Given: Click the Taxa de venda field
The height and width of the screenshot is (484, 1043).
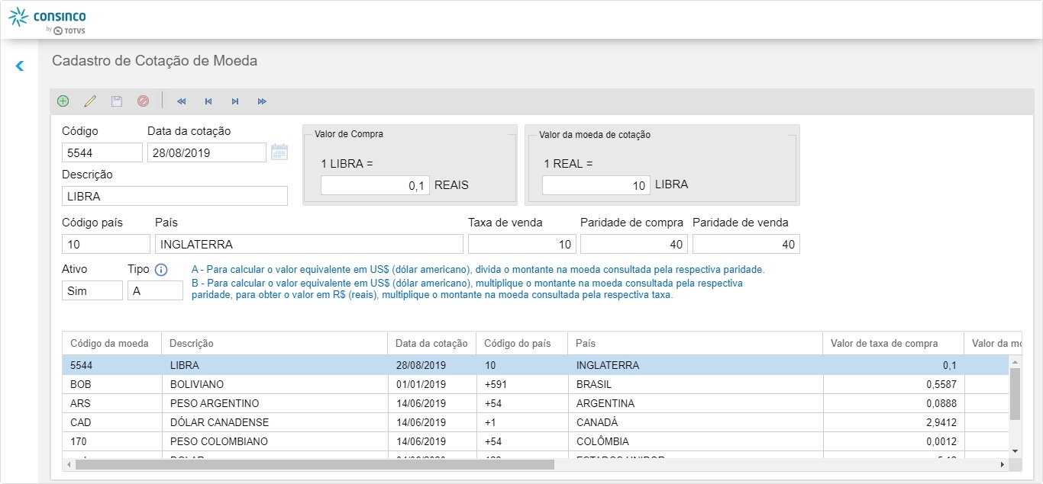Looking at the screenshot, I should point(521,244).
